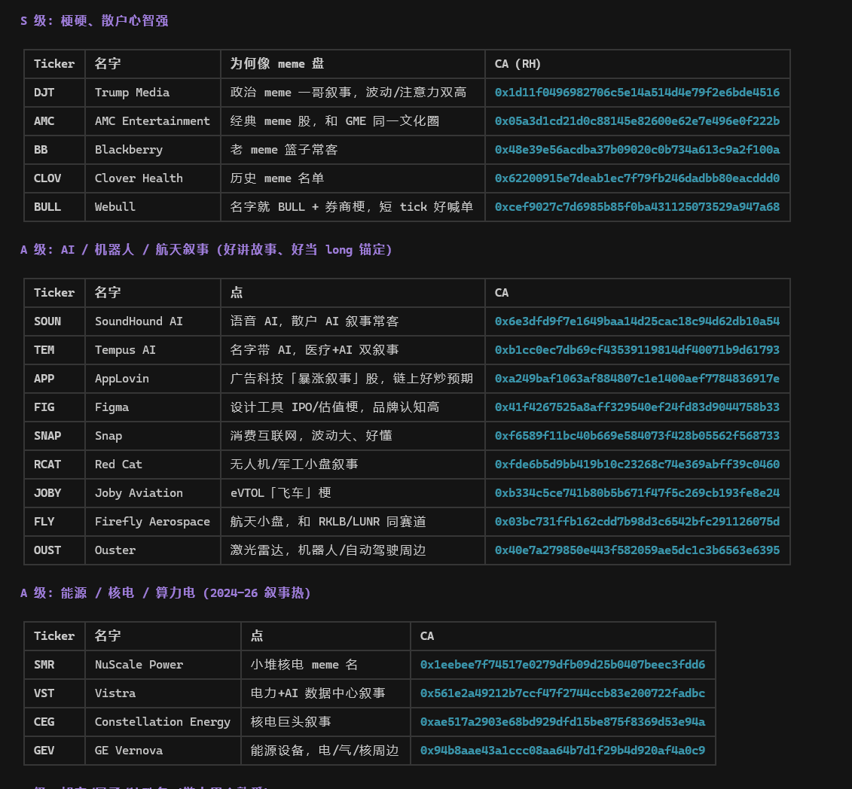The image size is (852, 789).
Task: Select the 'AMC Entertainment' name cell
Action: [x=153, y=121]
